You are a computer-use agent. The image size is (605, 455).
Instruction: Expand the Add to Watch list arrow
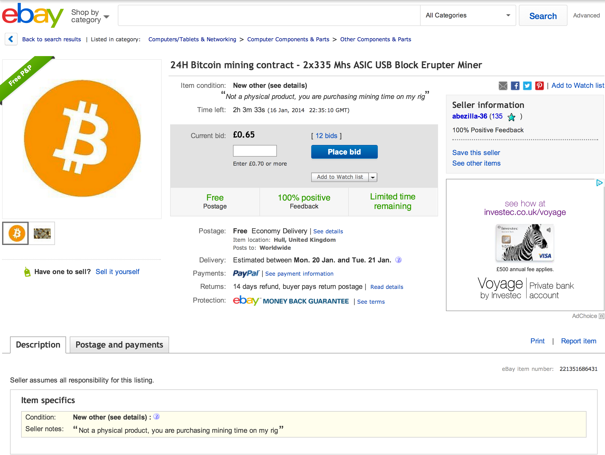(x=373, y=177)
